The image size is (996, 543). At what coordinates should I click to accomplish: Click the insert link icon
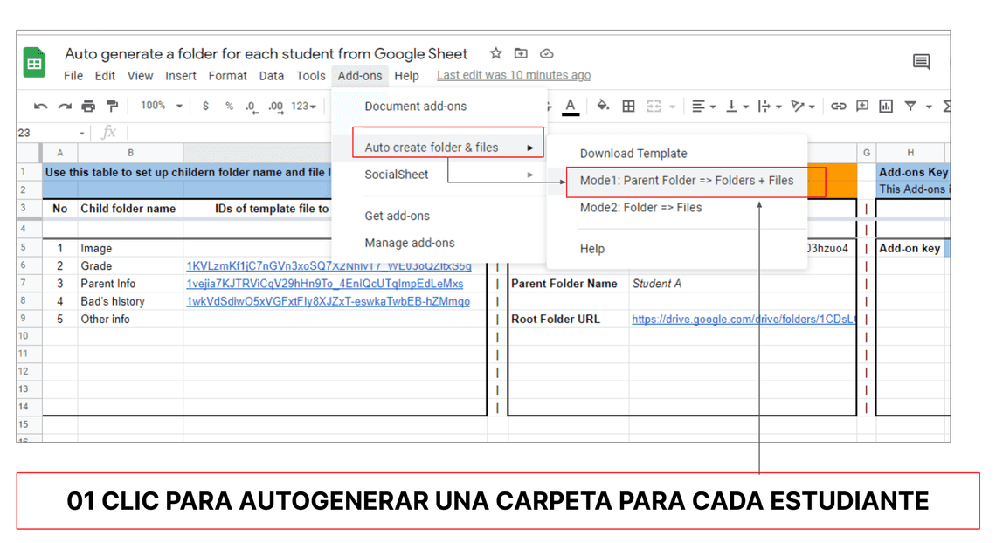click(838, 107)
